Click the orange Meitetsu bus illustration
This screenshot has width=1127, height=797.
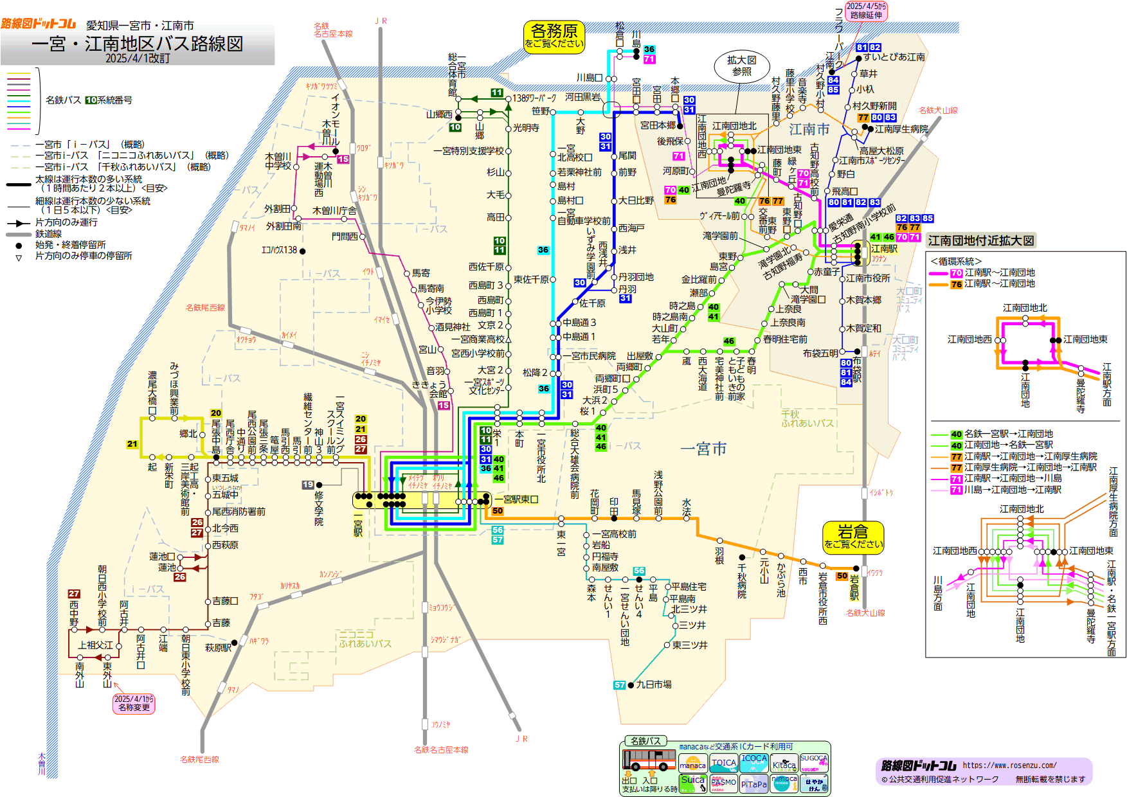(649, 760)
